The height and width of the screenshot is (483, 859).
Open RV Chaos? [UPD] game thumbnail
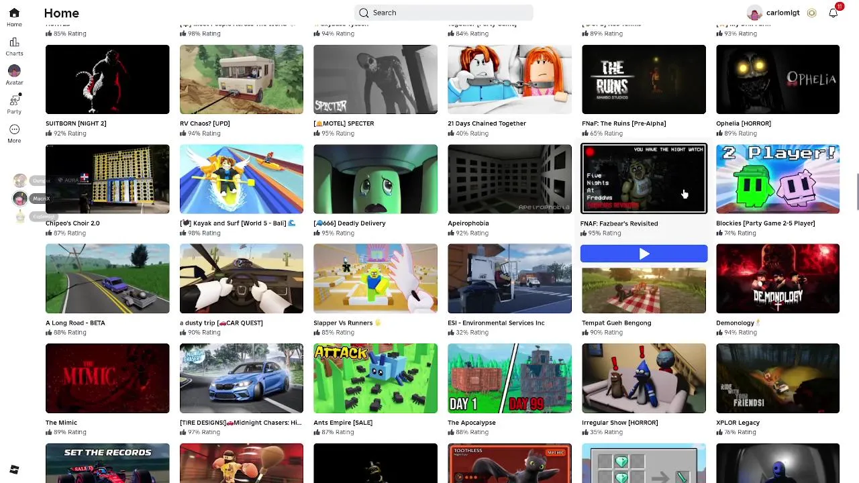click(242, 79)
